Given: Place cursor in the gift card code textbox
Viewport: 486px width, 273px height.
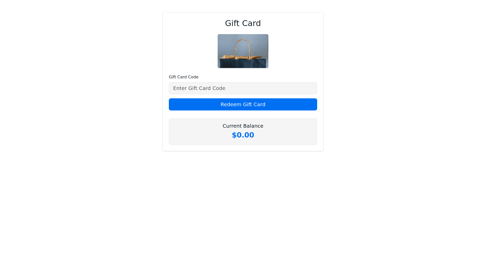Looking at the screenshot, I should 243,88.
